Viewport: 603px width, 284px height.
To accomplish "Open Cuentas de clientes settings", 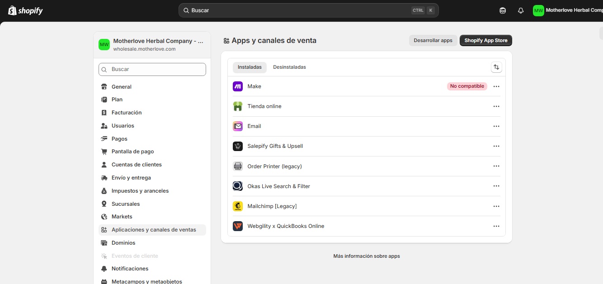I will coord(152,165).
